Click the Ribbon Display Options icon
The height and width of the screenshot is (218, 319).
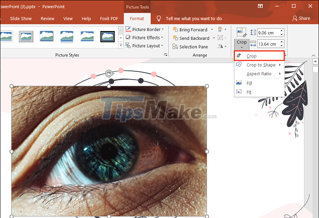[260, 6]
